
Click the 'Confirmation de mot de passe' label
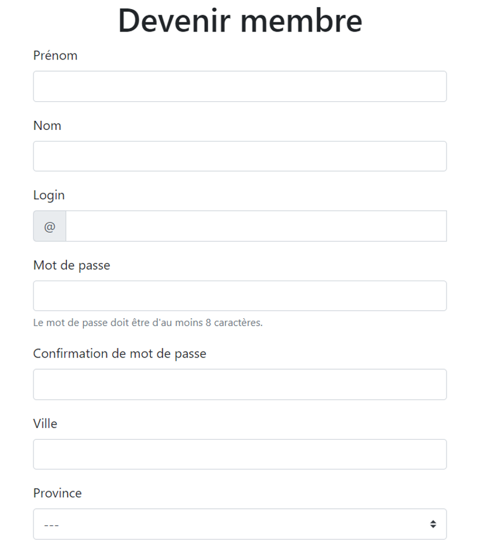point(120,353)
